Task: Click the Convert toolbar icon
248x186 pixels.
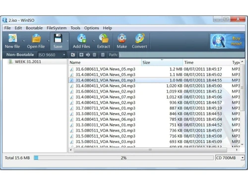Action: click(x=140, y=38)
